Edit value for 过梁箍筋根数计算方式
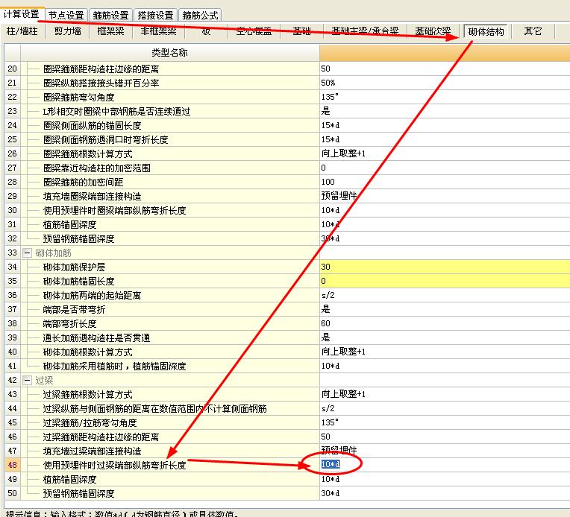The height and width of the screenshot is (517, 570). [x=445, y=394]
